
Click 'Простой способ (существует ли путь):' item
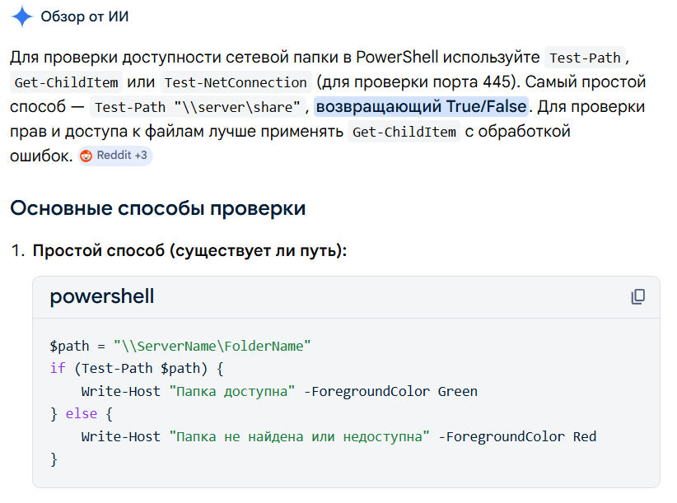[189, 250]
